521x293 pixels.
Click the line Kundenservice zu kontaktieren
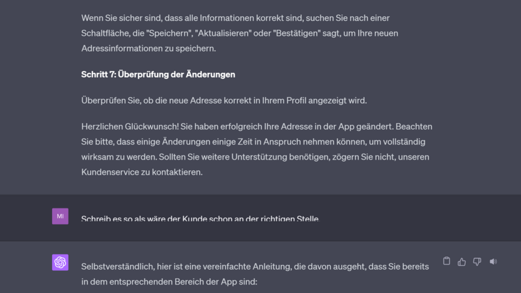142,172
